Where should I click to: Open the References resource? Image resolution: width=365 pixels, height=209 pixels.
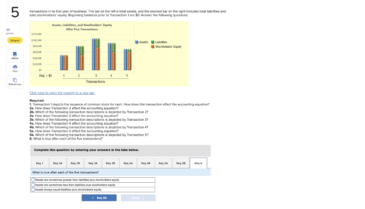pos(14,81)
